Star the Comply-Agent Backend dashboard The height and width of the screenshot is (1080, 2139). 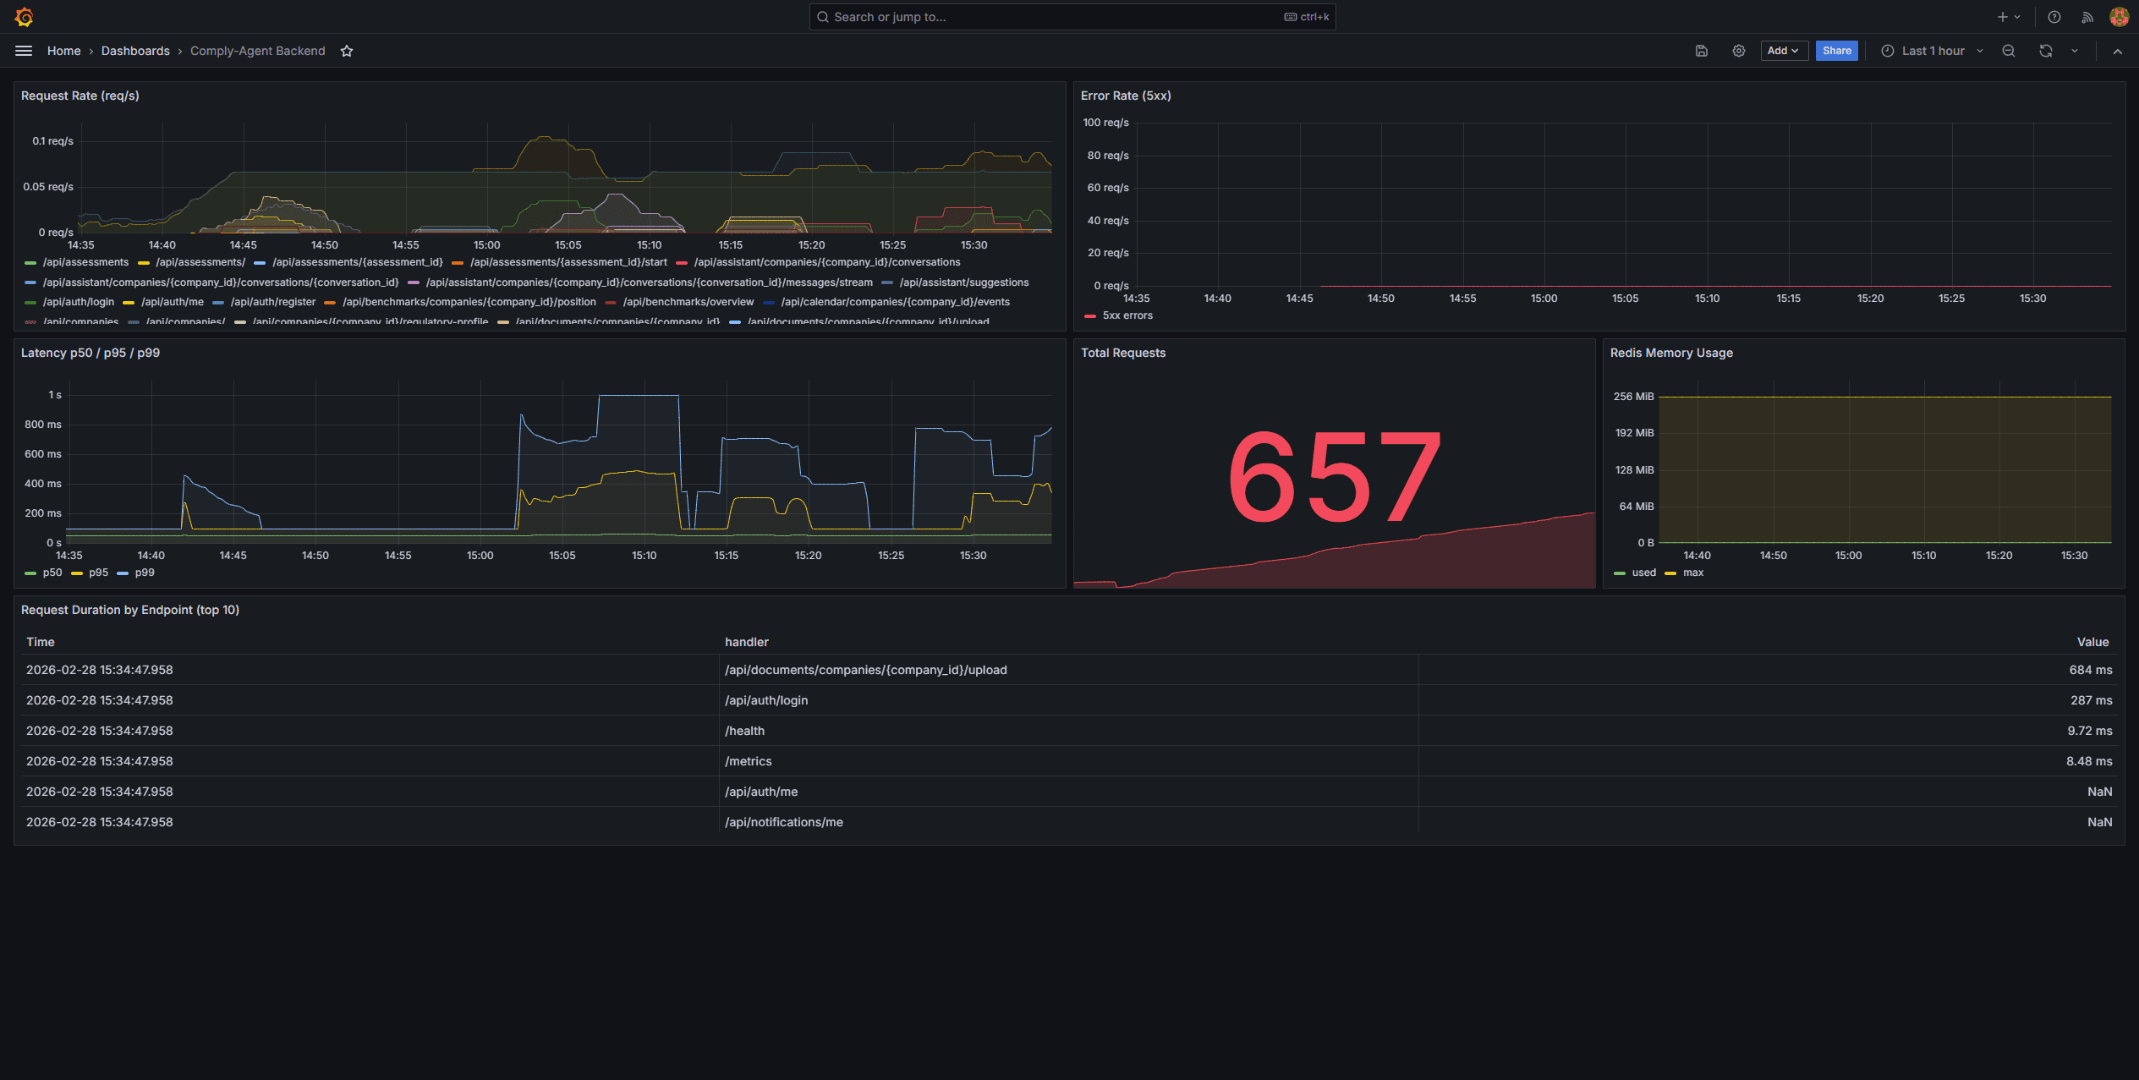click(x=347, y=51)
